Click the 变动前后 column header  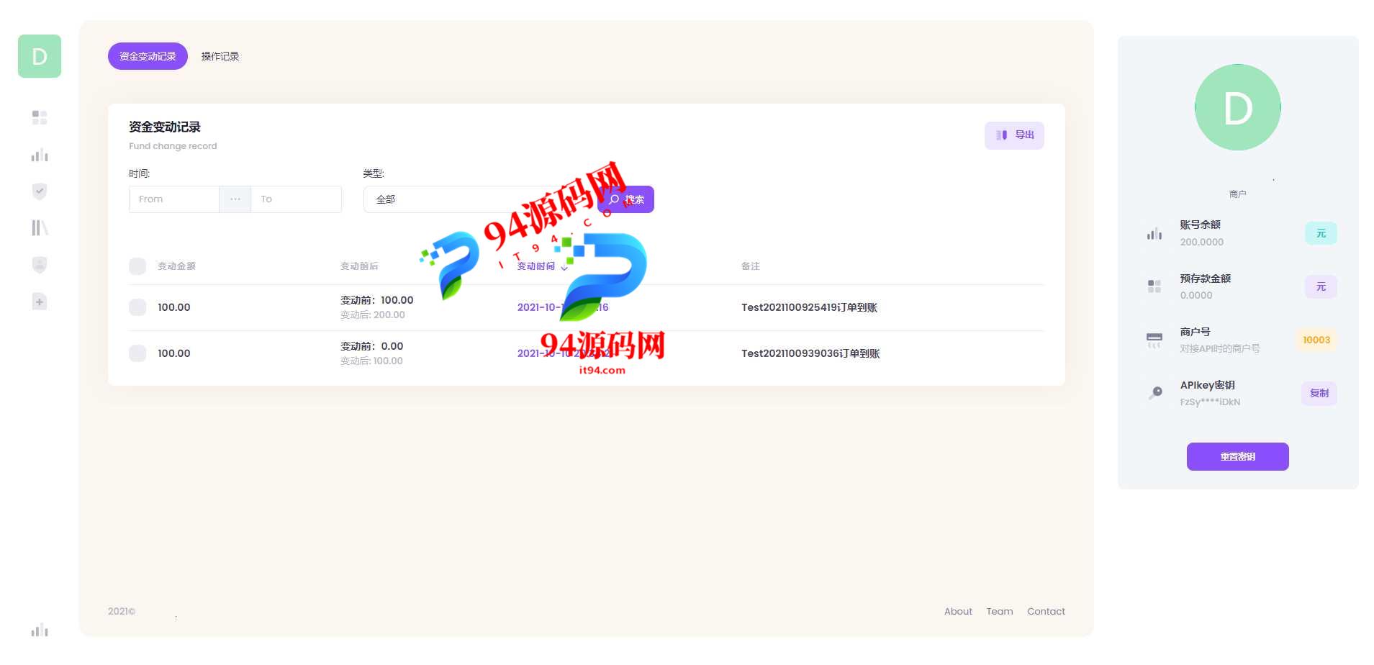(359, 266)
